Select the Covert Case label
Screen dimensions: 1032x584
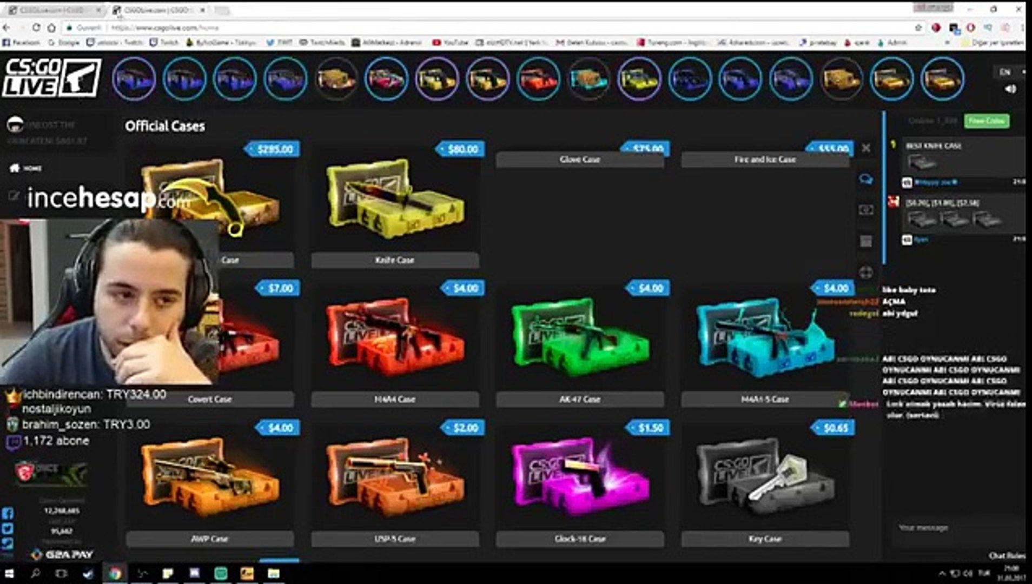coord(210,400)
